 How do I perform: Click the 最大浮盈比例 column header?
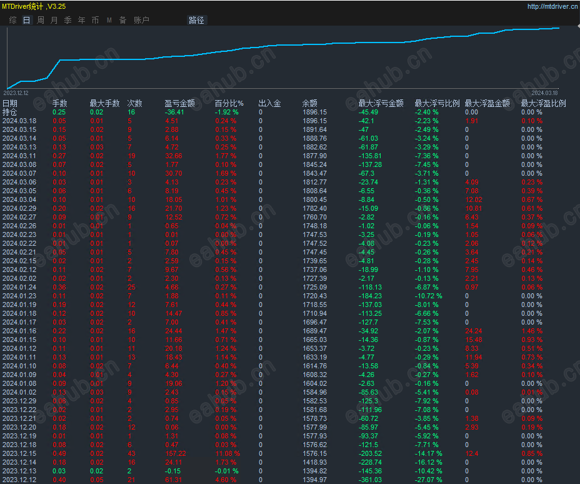click(x=543, y=103)
